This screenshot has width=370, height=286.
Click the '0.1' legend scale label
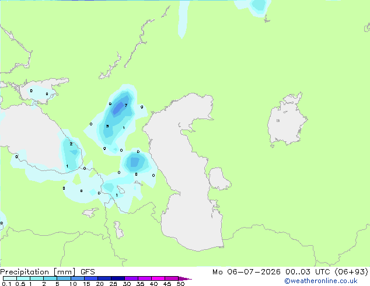coord(6,284)
